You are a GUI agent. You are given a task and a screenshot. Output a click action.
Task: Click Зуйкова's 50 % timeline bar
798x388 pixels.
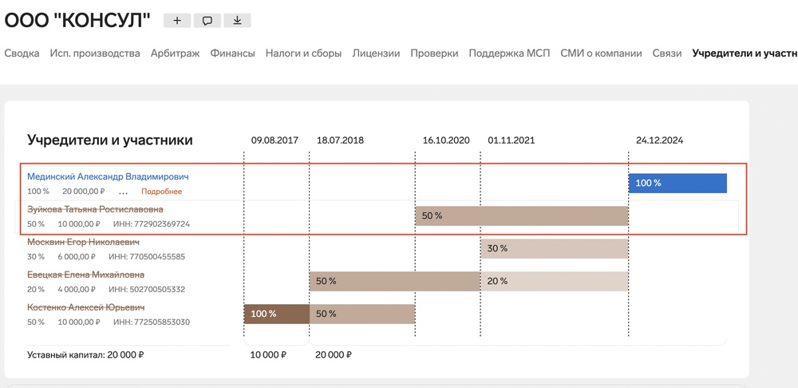click(521, 216)
